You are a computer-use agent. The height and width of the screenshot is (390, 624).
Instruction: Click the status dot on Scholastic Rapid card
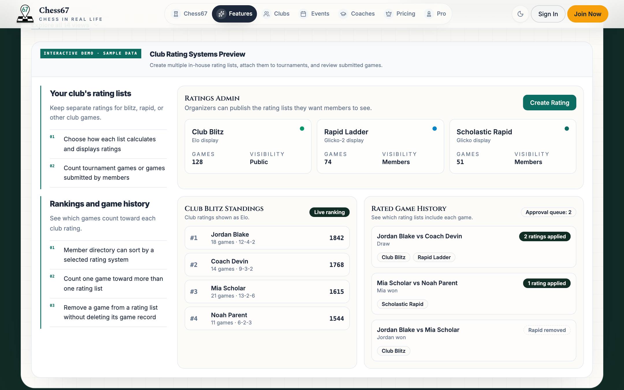pos(567,129)
